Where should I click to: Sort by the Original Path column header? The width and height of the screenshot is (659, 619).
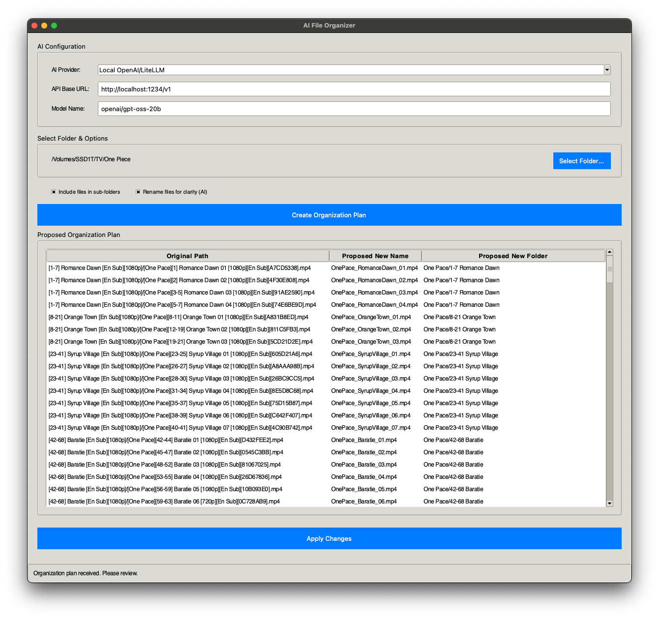tap(187, 256)
